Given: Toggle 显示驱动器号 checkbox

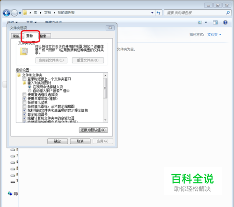Looking at the screenshot, I should [24, 114].
